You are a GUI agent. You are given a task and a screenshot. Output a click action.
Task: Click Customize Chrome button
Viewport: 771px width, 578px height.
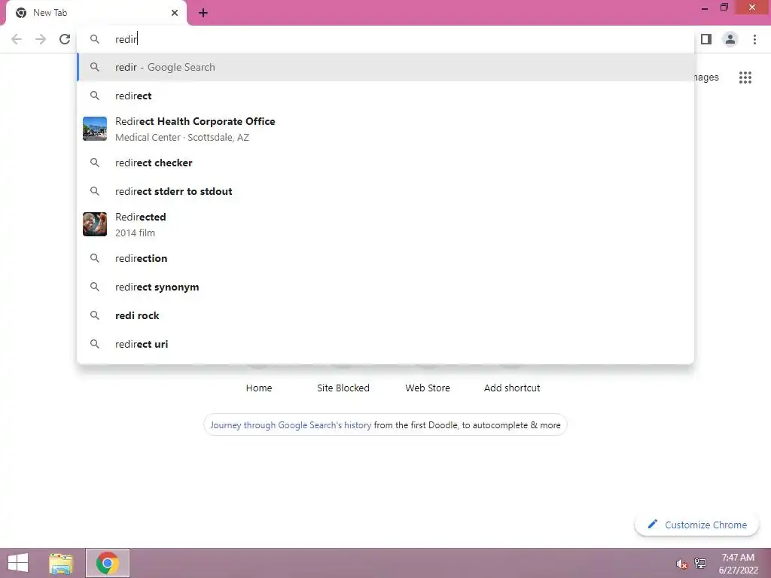pyautogui.click(x=696, y=525)
